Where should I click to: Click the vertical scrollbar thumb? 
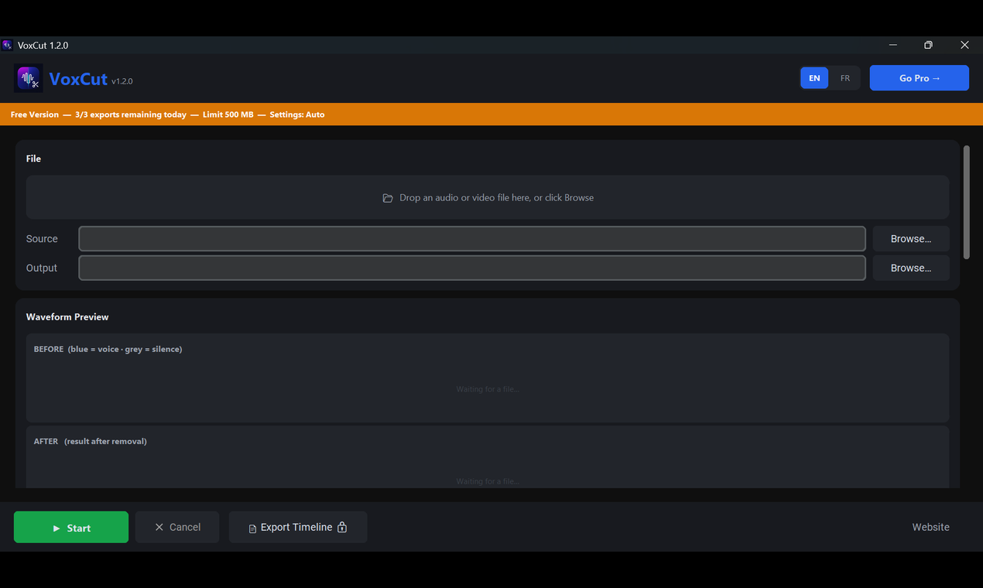[x=966, y=202]
